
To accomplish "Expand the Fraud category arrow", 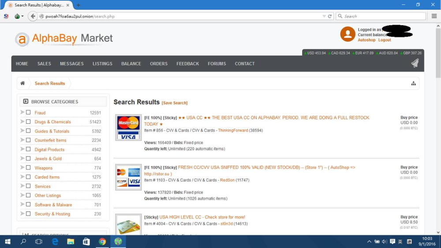I will (x=22, y=112).
